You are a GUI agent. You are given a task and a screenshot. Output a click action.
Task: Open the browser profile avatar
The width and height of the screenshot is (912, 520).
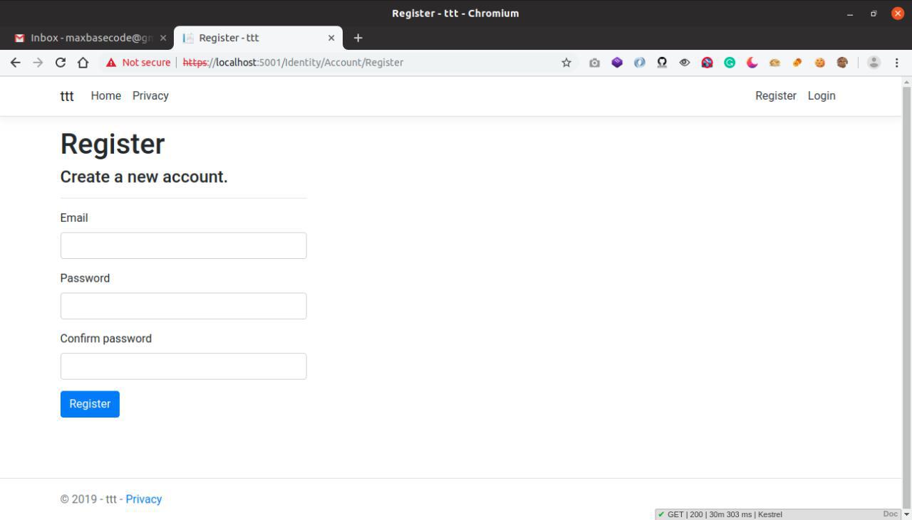[874, 63]
